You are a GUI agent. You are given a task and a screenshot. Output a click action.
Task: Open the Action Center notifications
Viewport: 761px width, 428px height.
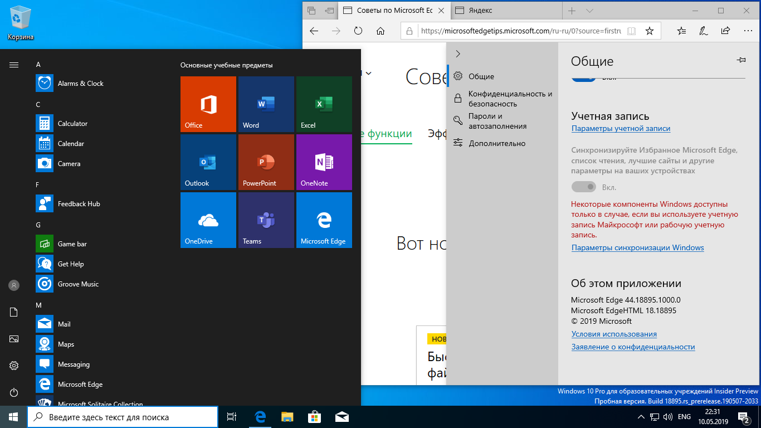(x=744, y=417)
